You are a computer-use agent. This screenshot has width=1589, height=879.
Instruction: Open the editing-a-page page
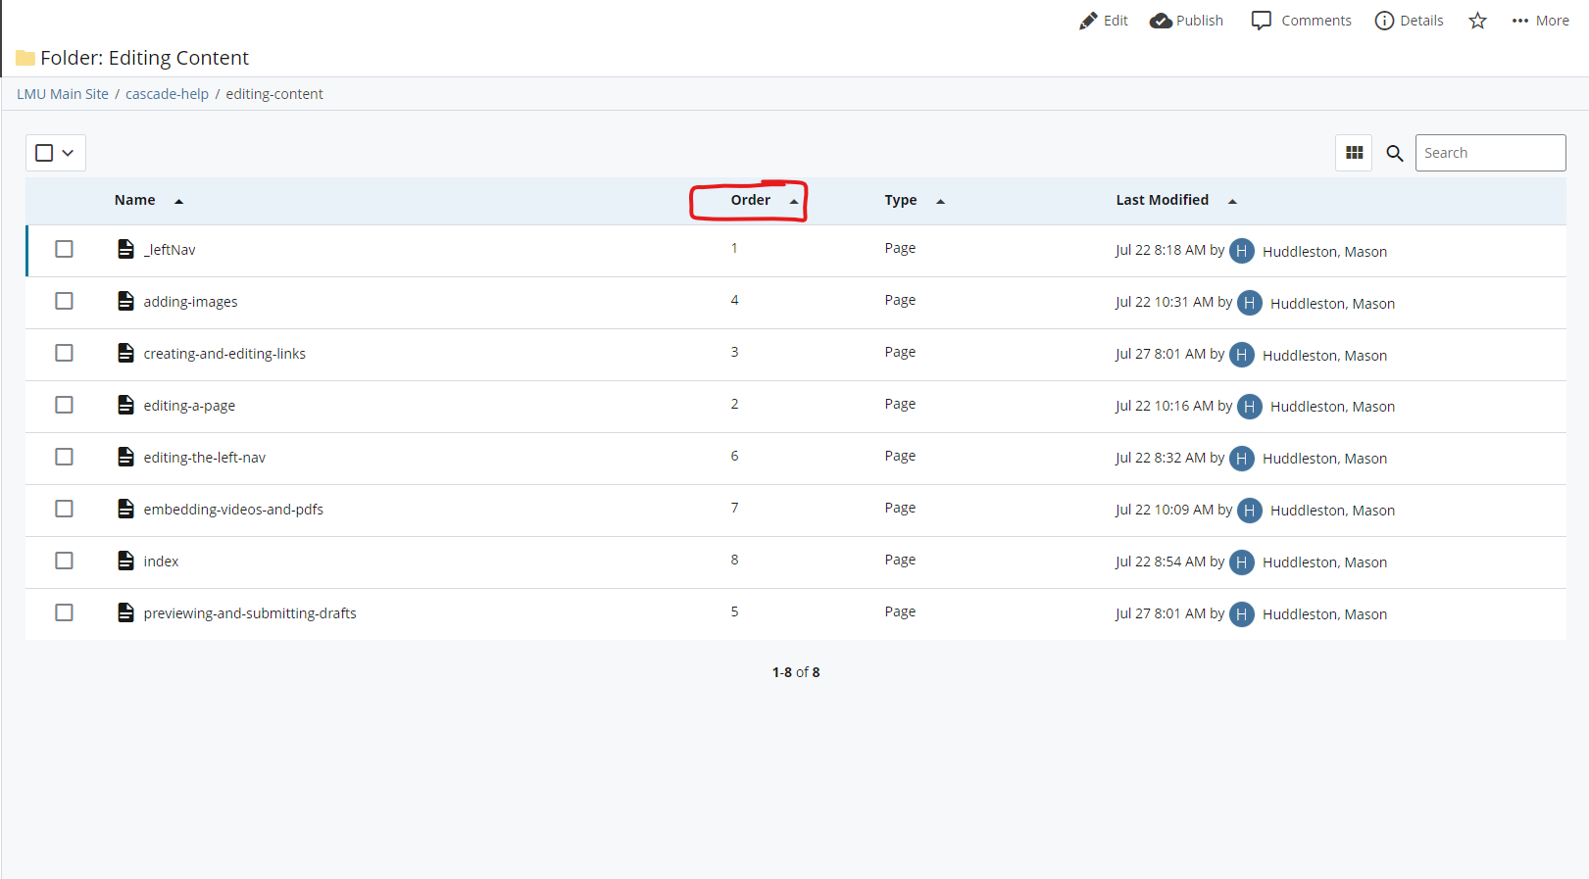pos(189,406)
